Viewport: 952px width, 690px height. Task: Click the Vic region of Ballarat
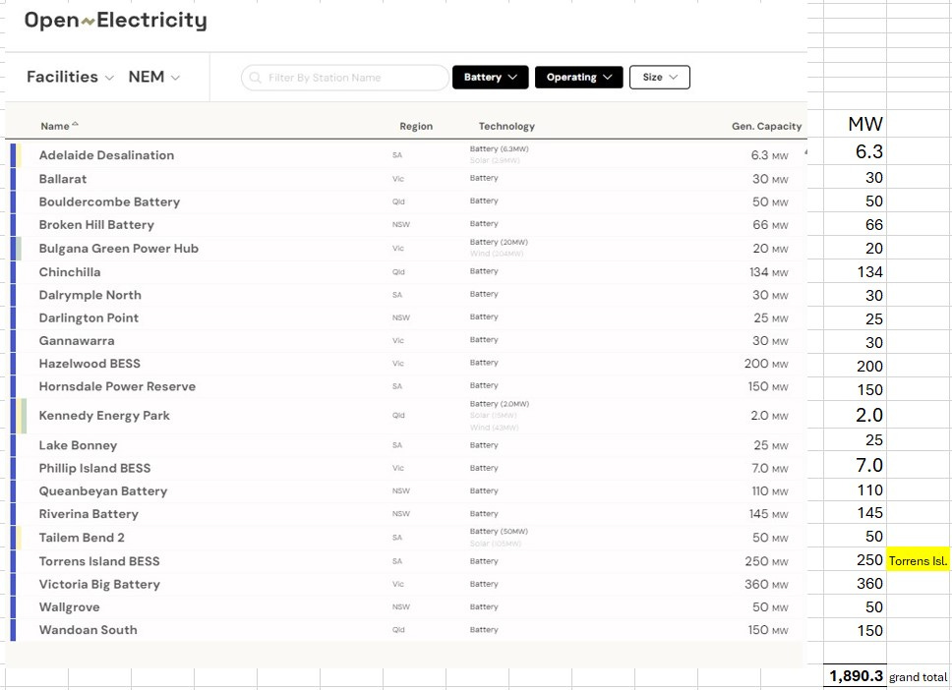tap(397, 179)
